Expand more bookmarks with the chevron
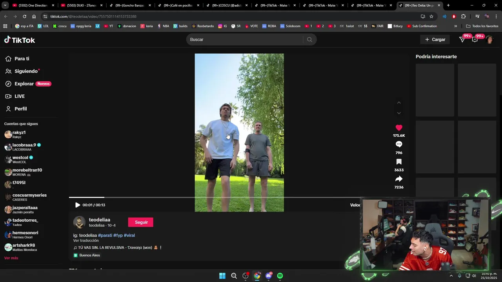The height and width of the screenshot is (282, 502). pos(455,26)
